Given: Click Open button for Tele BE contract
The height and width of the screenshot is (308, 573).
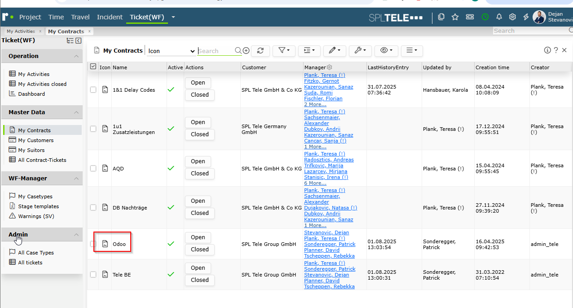Looking at the screenshot, I should pyautogui.click(x=198, y=268).
